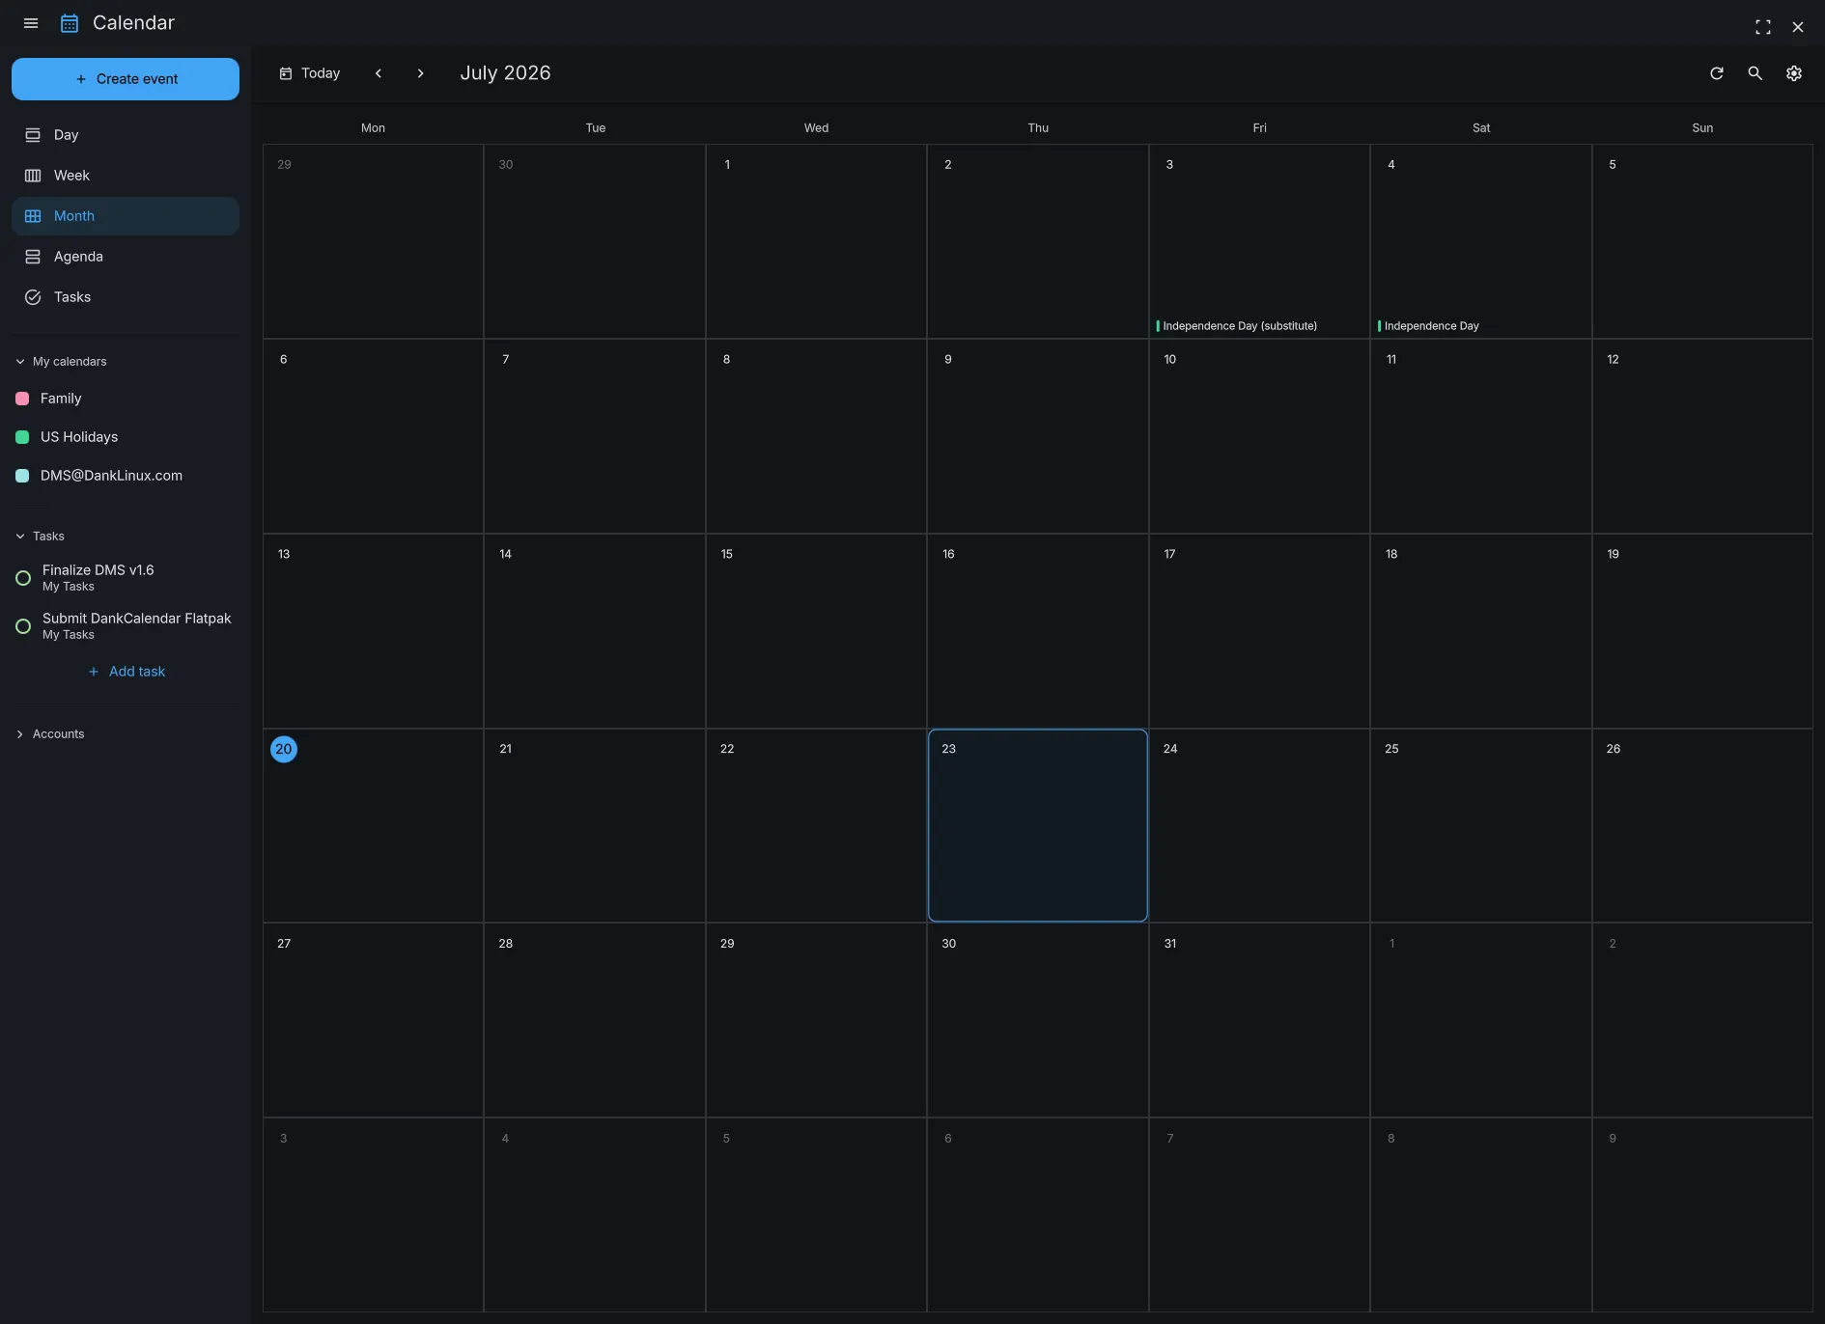Collapse the Tasks section chevron
This screenshot has width=1825, height=1324.
tap(20, 537)
